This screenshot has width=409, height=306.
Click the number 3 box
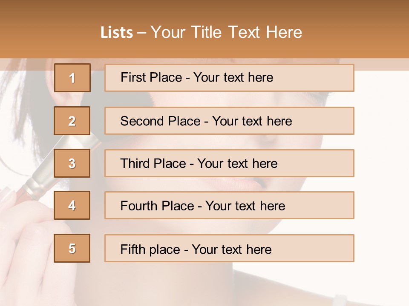(x=72, y=163)
